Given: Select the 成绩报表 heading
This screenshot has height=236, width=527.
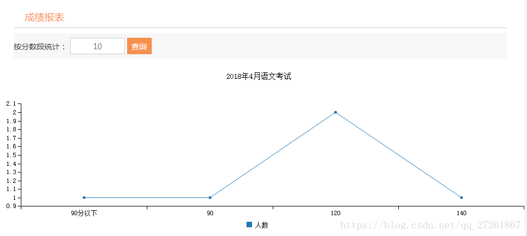Looking at the screenshot, I should coord(44,18).
